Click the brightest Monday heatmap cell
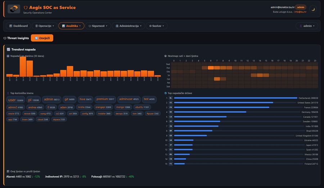The height and width of the screenshot is (188, 324). (211, 68)
